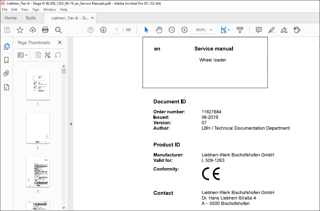Open the Layers/content sidebar icon

[x=7, y=87]
